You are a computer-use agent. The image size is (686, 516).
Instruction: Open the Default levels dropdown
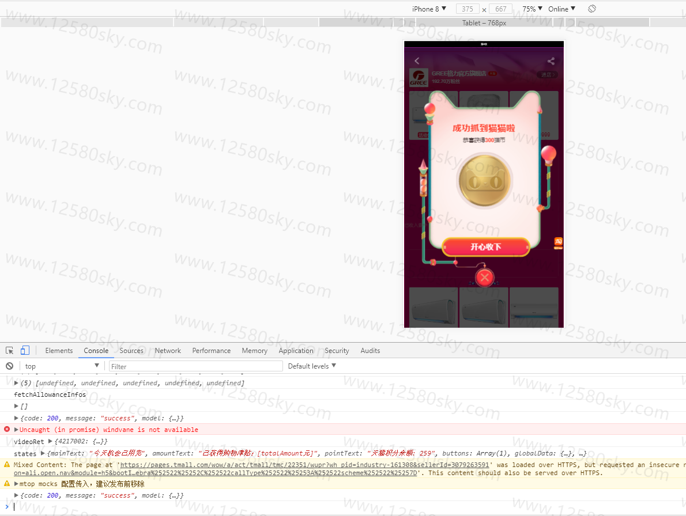(x=311, y=366)
